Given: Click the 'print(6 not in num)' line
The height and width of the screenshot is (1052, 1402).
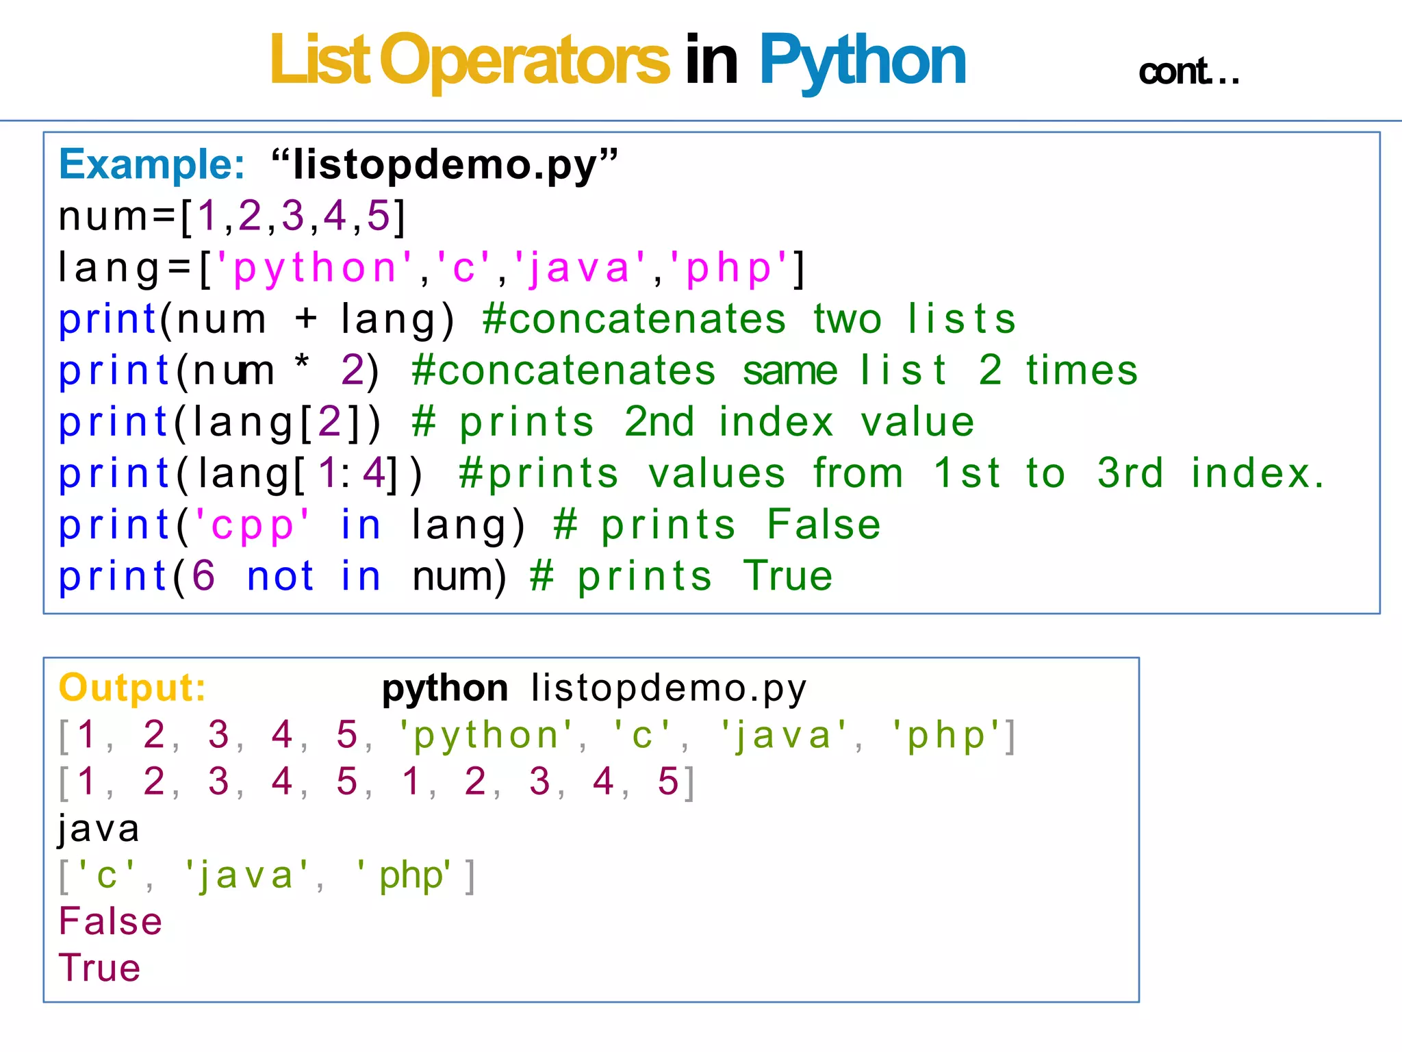Looking at the screenshot, I should tap(446, 577).
